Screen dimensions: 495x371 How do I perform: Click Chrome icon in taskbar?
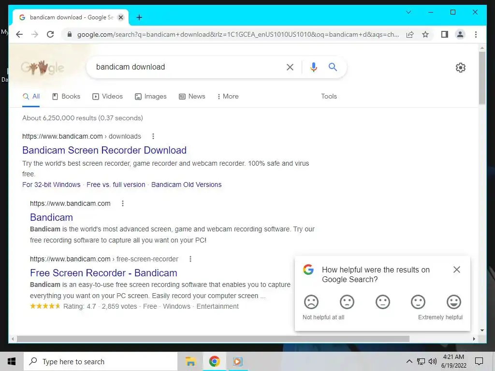point(214,361)
